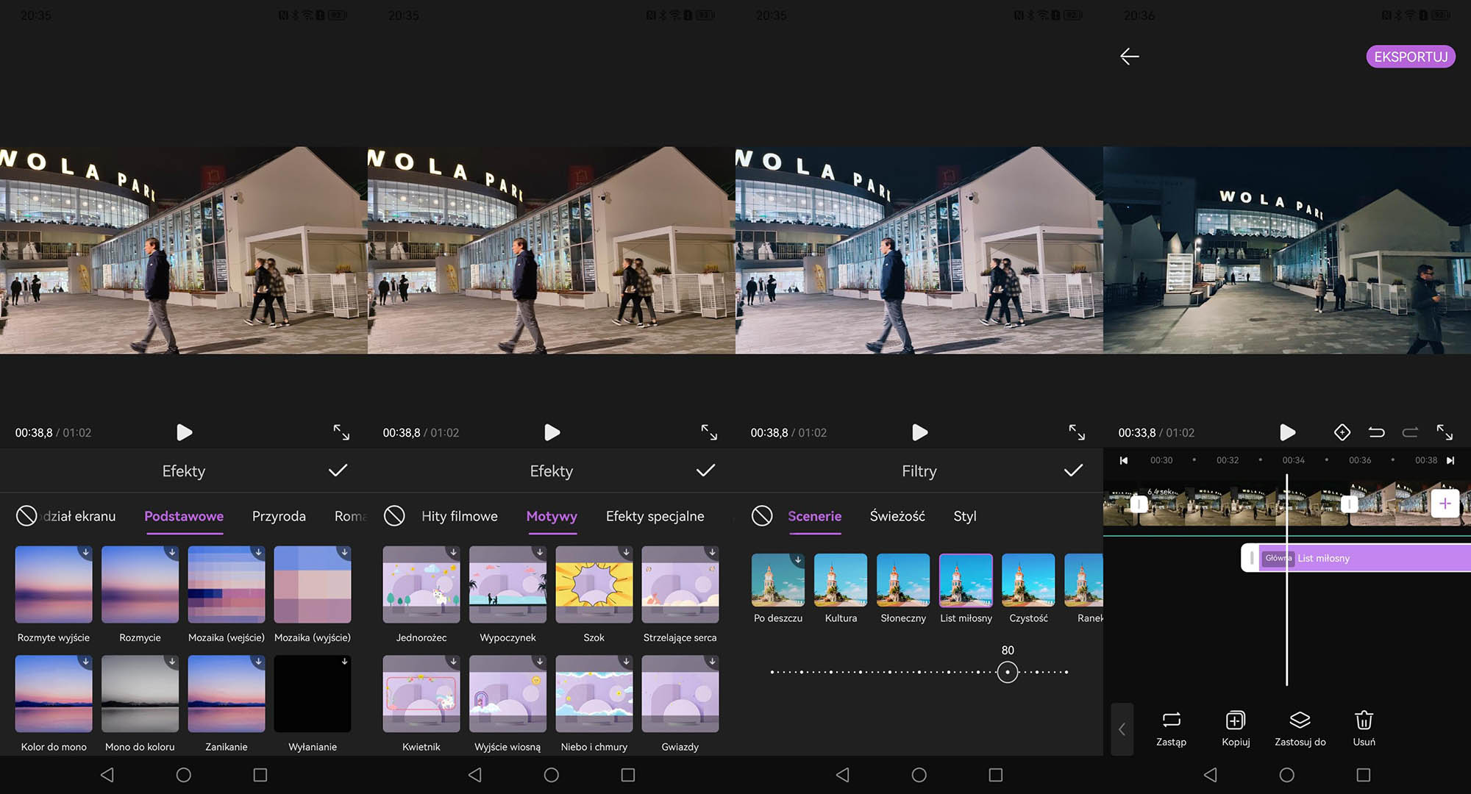Play the preview on the Podstawowe effects screen

point(184,432)
